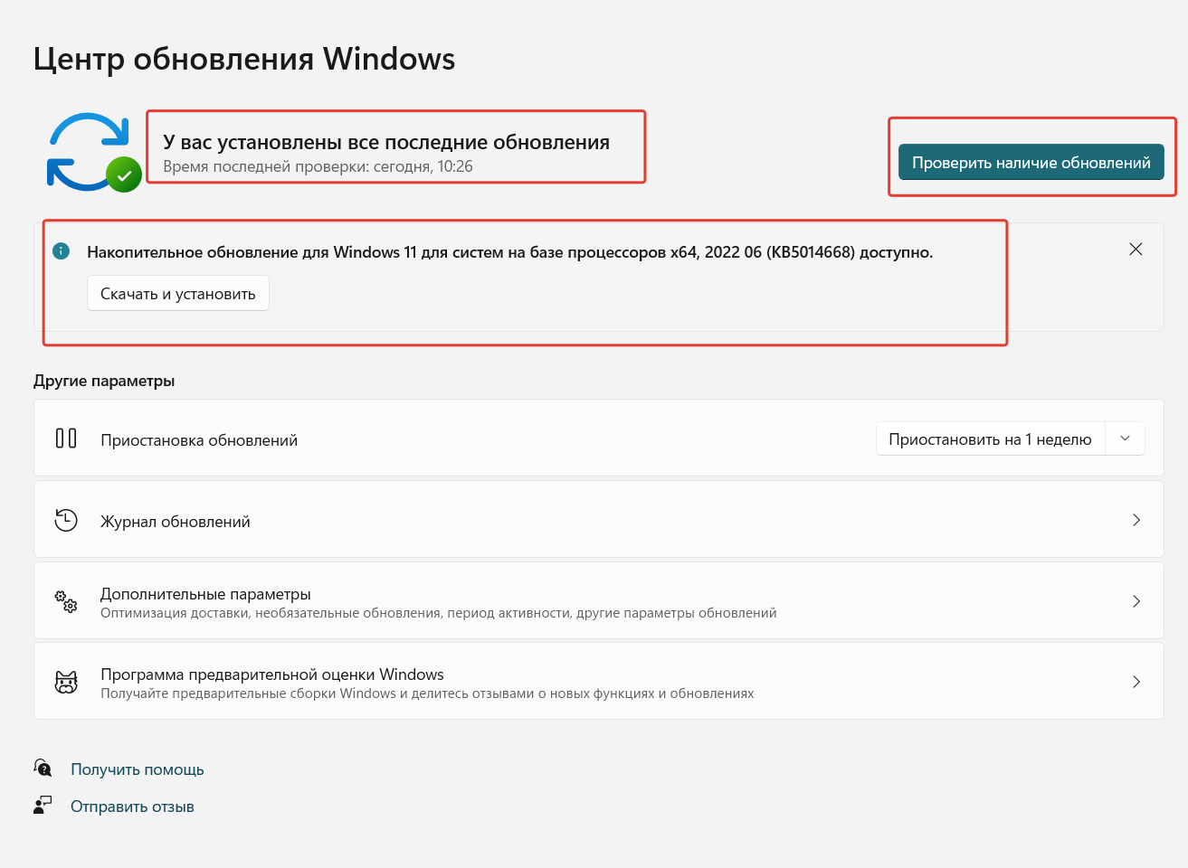Click text Время последней проверки: сегодня, 10:26

coord(318,166)
